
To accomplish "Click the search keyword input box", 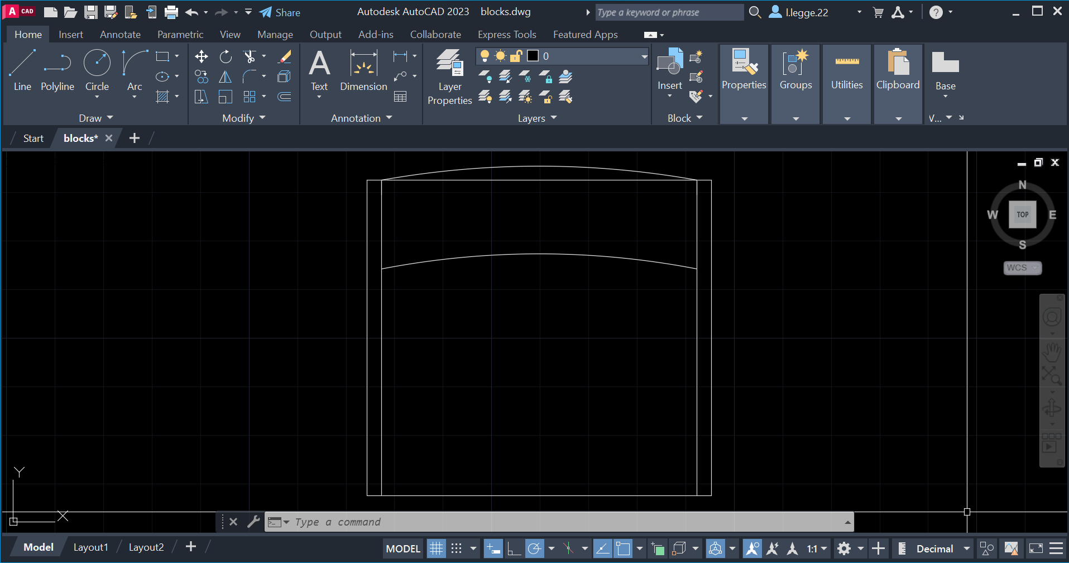I will (x=669, y=12).
